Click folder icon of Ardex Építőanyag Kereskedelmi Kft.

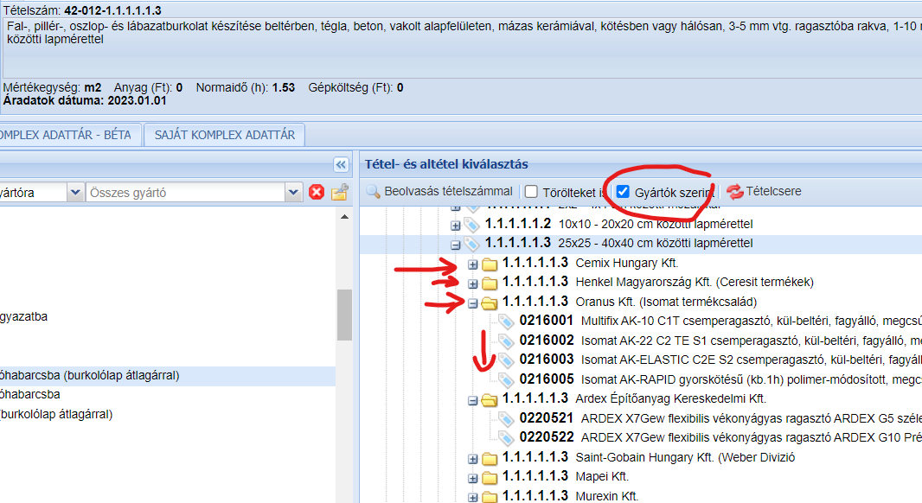[x=490, y=399]
